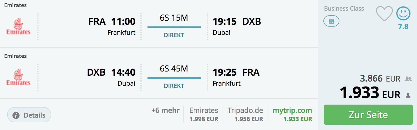Click the Emirates logo on return flight
Image resolution: width=417 pixels, height=130 pixels.
coord(18,77)
